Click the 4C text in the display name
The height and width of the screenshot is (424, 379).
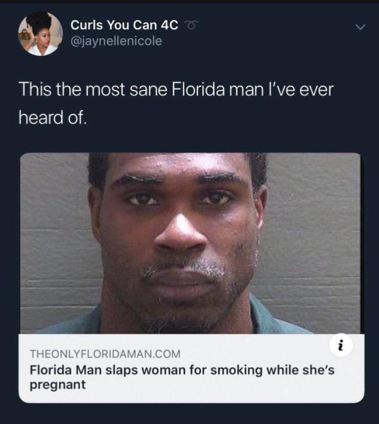(x=169, y=25)
